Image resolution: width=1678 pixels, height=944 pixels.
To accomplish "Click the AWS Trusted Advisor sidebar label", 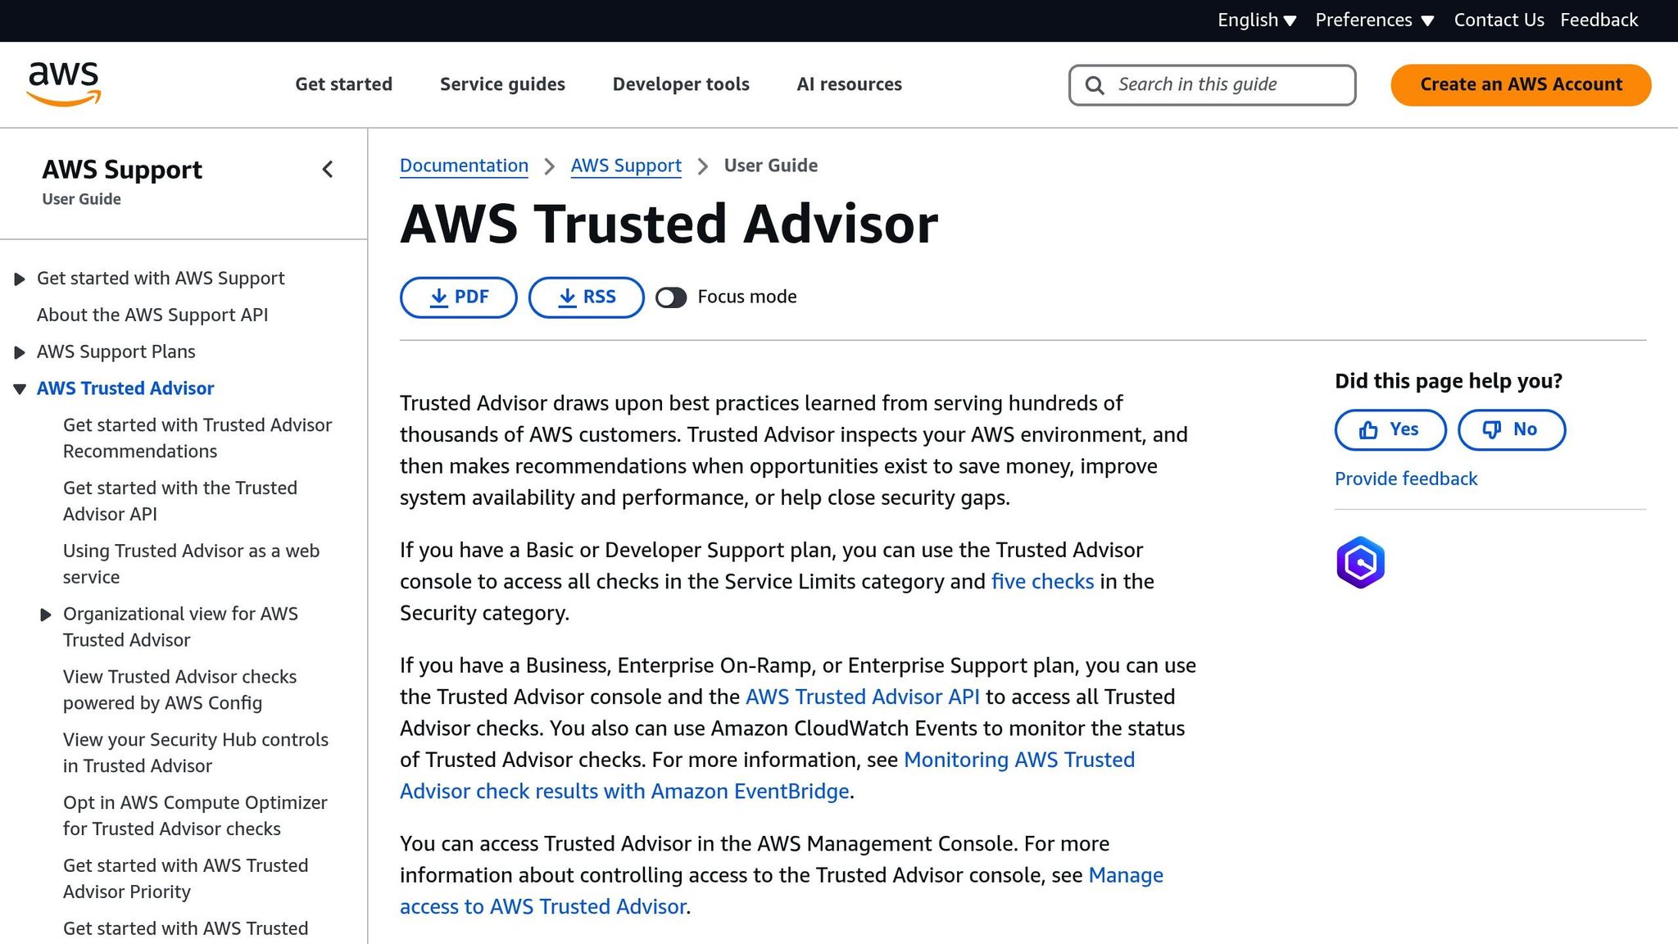I will pos(125,389).
